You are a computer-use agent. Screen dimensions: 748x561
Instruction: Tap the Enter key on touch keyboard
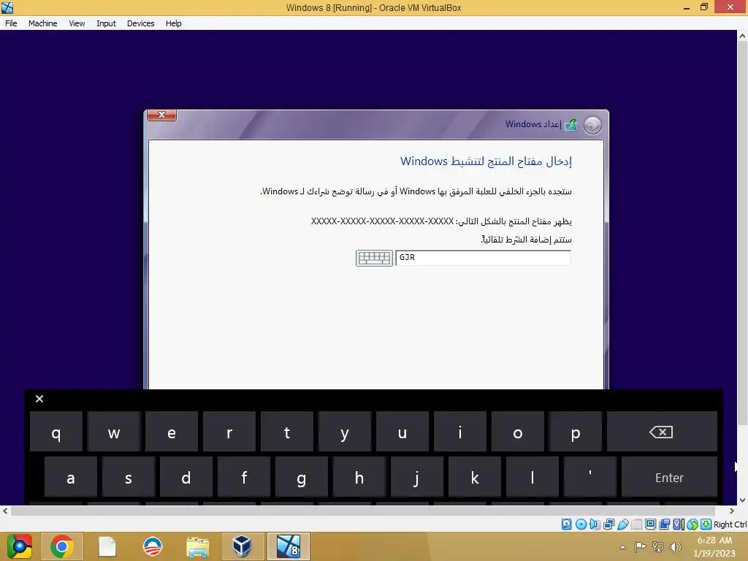tap(669, 478)
